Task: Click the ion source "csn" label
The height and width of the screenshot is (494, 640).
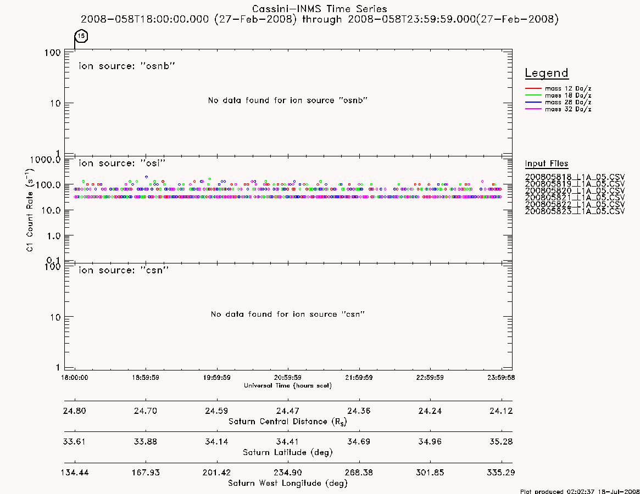Action: (124, 270)
